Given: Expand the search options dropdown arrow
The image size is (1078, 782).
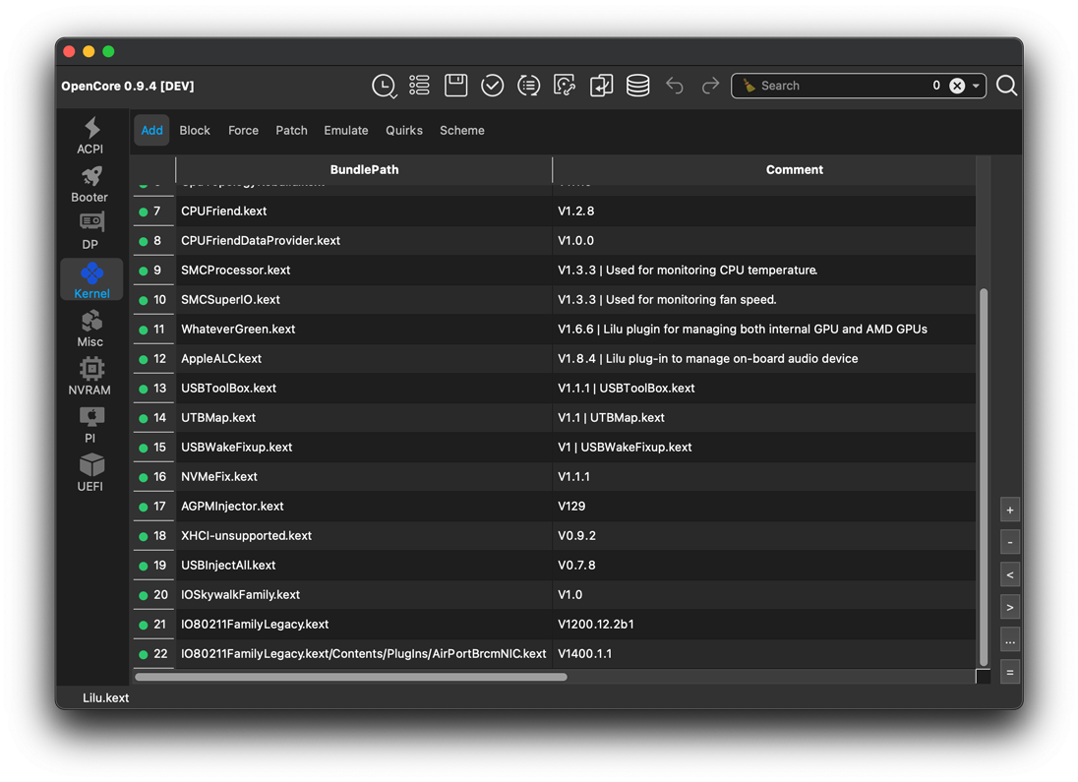Looking at the screenshot, I should coord(977,86).
